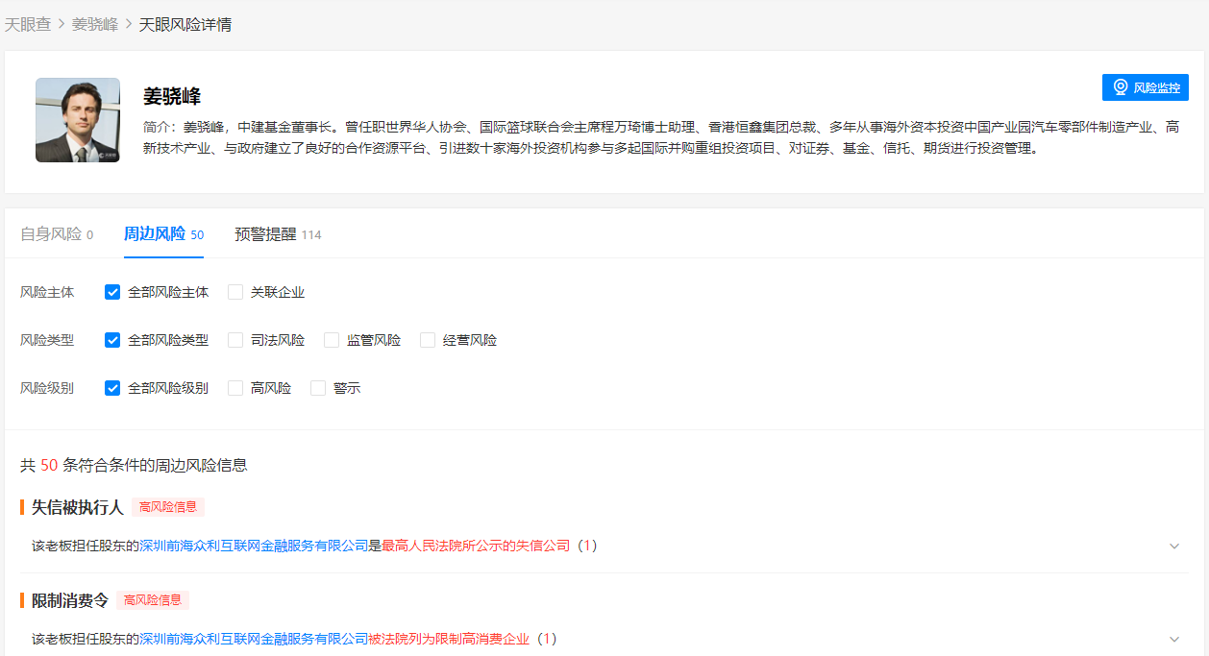The height and width of the screenshot is (656, 1209).
Task: Open the 预警提醒 tab
Action: coord(278,233)
